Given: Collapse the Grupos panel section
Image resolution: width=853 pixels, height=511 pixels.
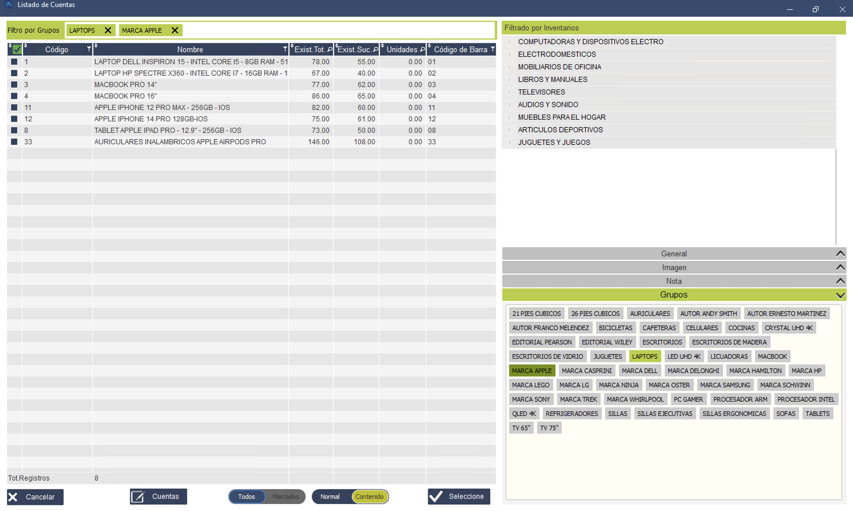Looking at the screenshot, I should point(674,295).
